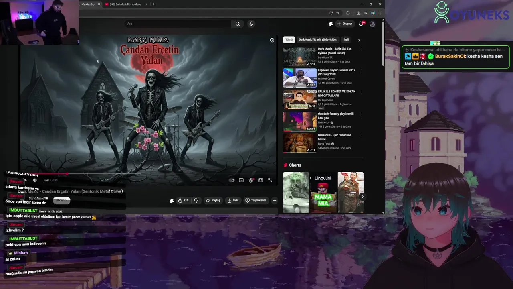Open options for Lapsekili Tayfur video
This screenshot has width=513, height=289.
362,71
